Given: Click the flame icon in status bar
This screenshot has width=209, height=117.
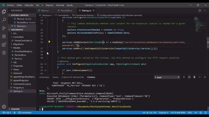Looking at the screenshot, I should [14, 113].
